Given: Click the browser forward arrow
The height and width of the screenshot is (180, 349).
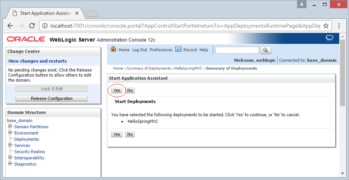Looking at the screenshot, I should tap(21, 26).
